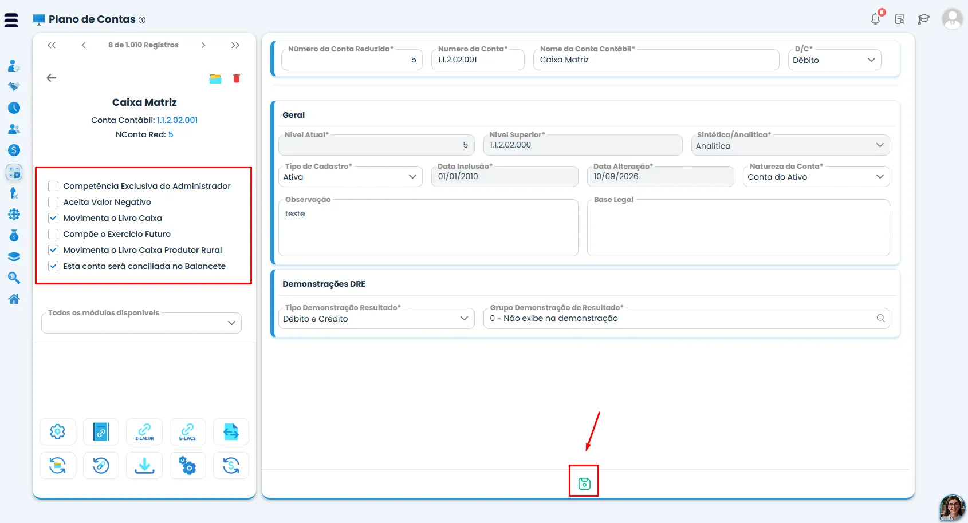968x523 pixels.
Task: Click the yellow folder icon
Action: 215,78
